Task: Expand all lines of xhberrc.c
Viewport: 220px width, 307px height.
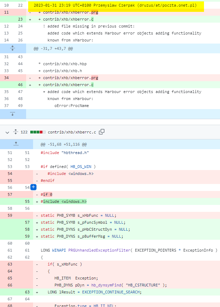Action: point(15,132)
